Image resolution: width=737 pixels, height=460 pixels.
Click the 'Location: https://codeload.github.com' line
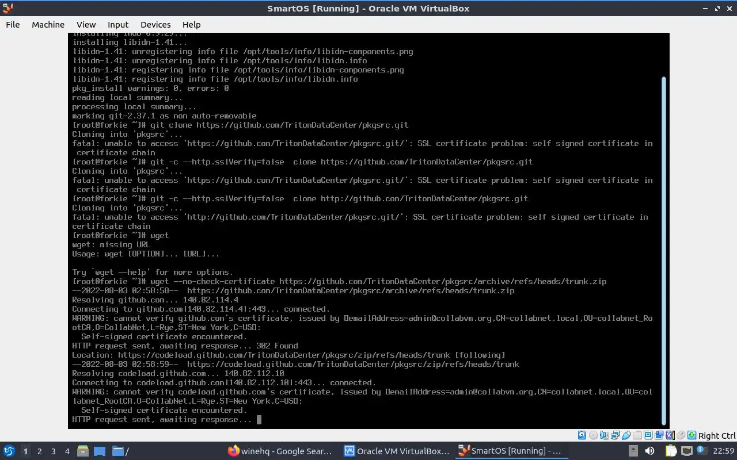[288, 355]
